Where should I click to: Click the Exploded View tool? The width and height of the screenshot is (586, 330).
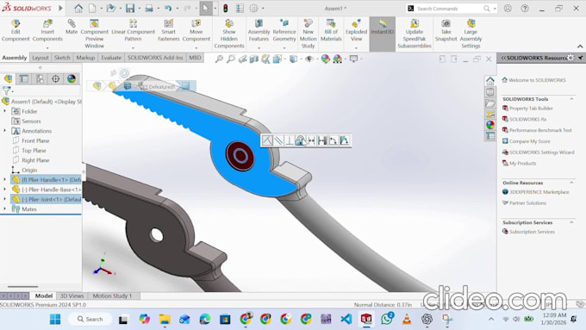[x=356, y=31]
